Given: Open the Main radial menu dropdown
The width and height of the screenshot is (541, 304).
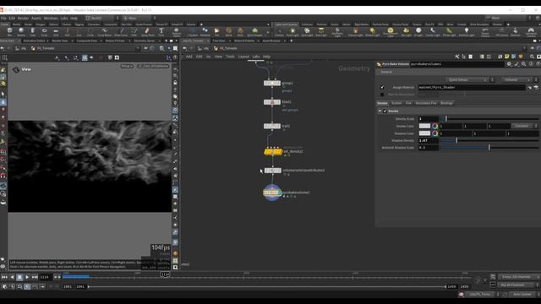Looking at the screenshot, I should pos(137,18).
